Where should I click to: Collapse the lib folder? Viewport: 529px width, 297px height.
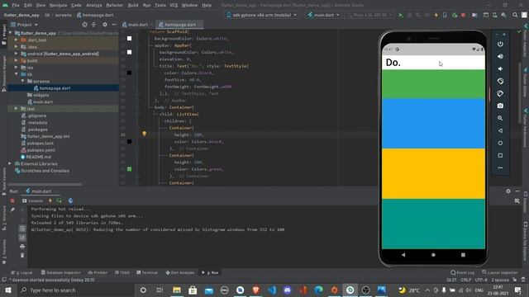tap(17, 74)
